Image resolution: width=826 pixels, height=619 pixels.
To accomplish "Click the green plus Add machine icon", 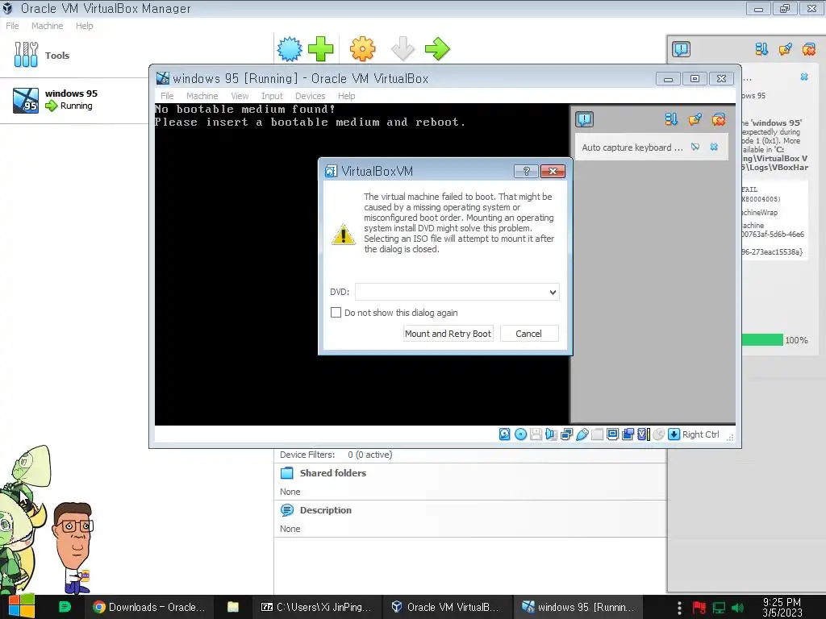I will pos(320,49).
